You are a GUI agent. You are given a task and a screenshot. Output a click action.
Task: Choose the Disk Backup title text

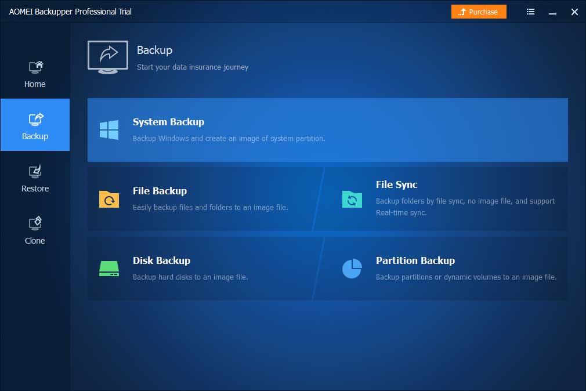click(x=161, y=260)
